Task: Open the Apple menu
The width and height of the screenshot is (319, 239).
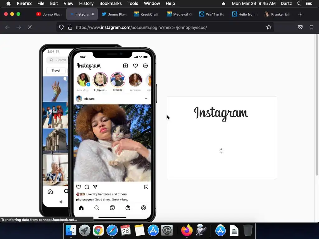Action: pyautogui.click(x=8, y=3)
